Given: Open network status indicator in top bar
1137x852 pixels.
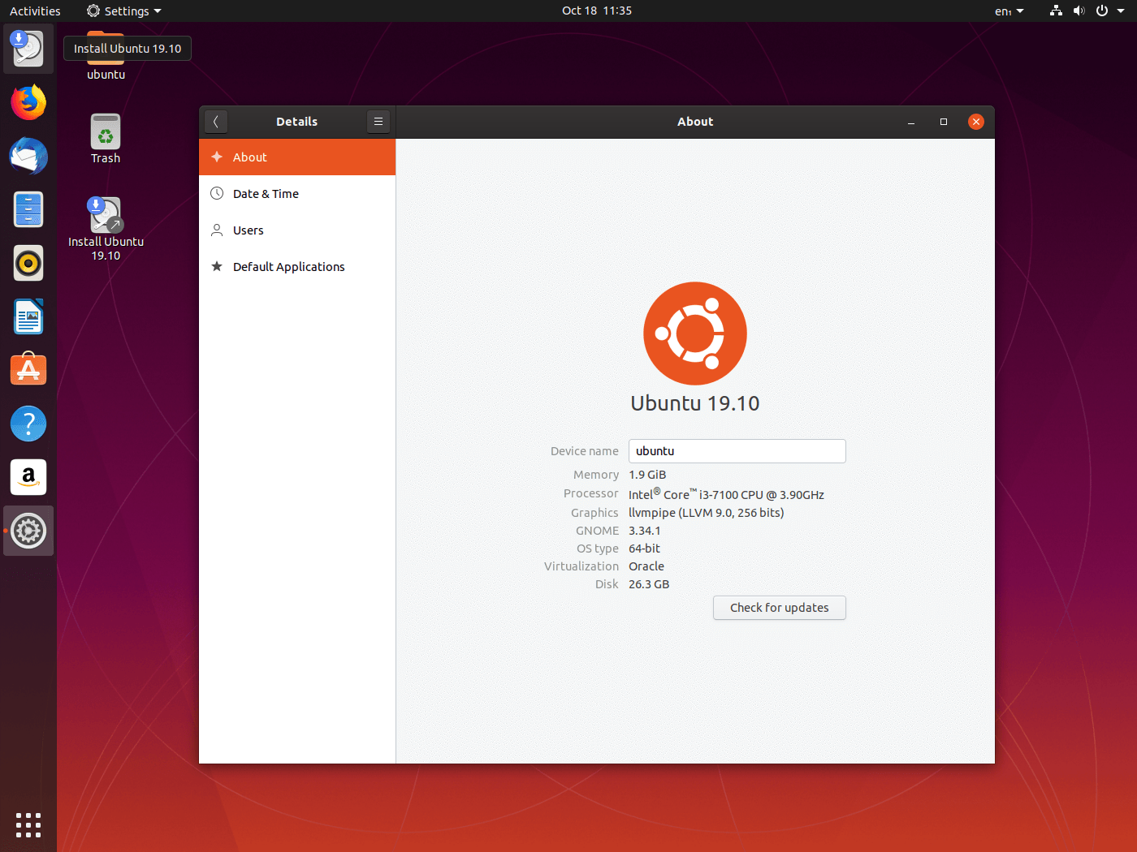Looking at the screenshot, I should pyautogui.click(x=1056, y=11).
